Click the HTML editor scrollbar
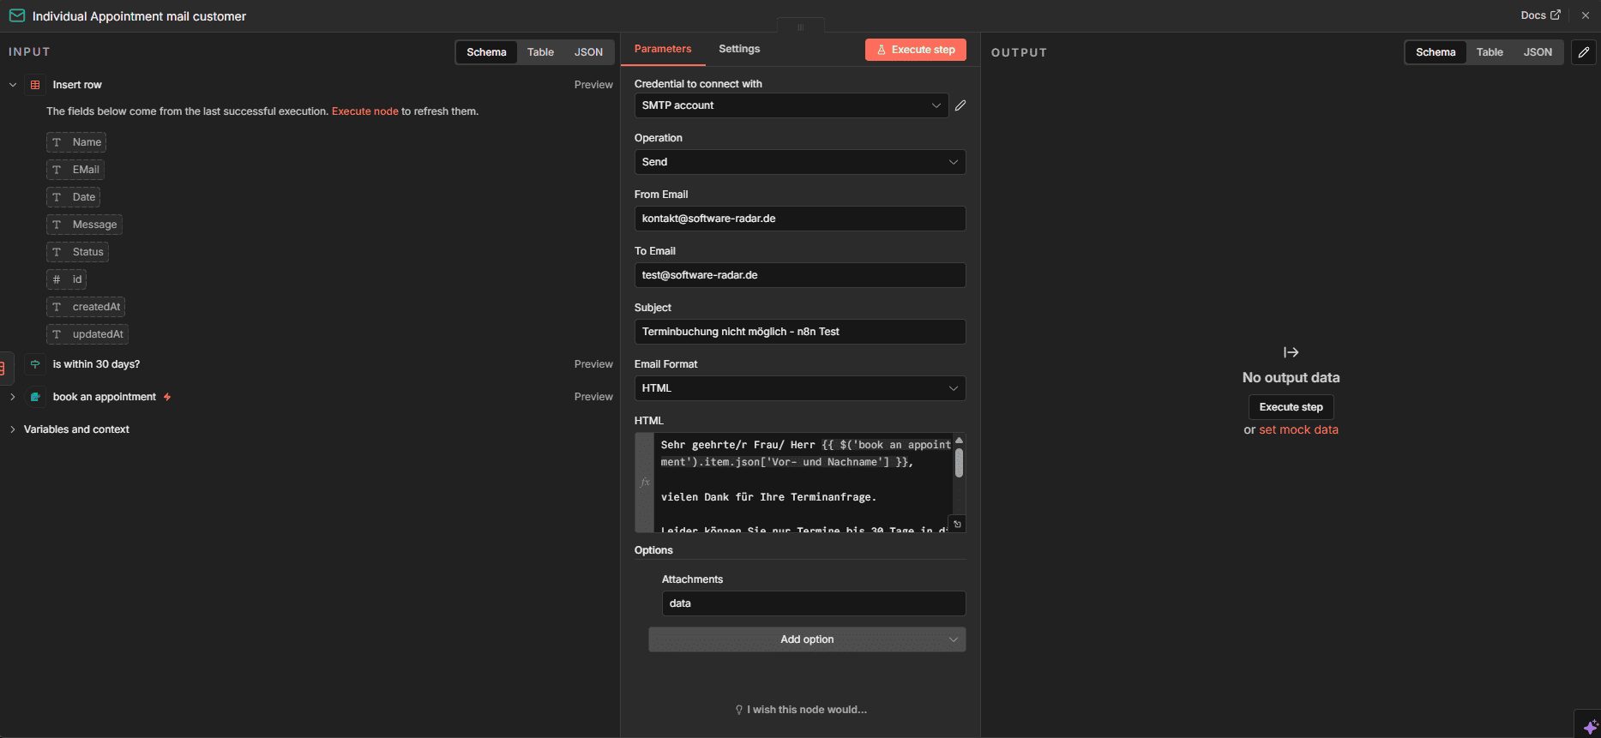The image size is (1601, 738). (959, 464)
